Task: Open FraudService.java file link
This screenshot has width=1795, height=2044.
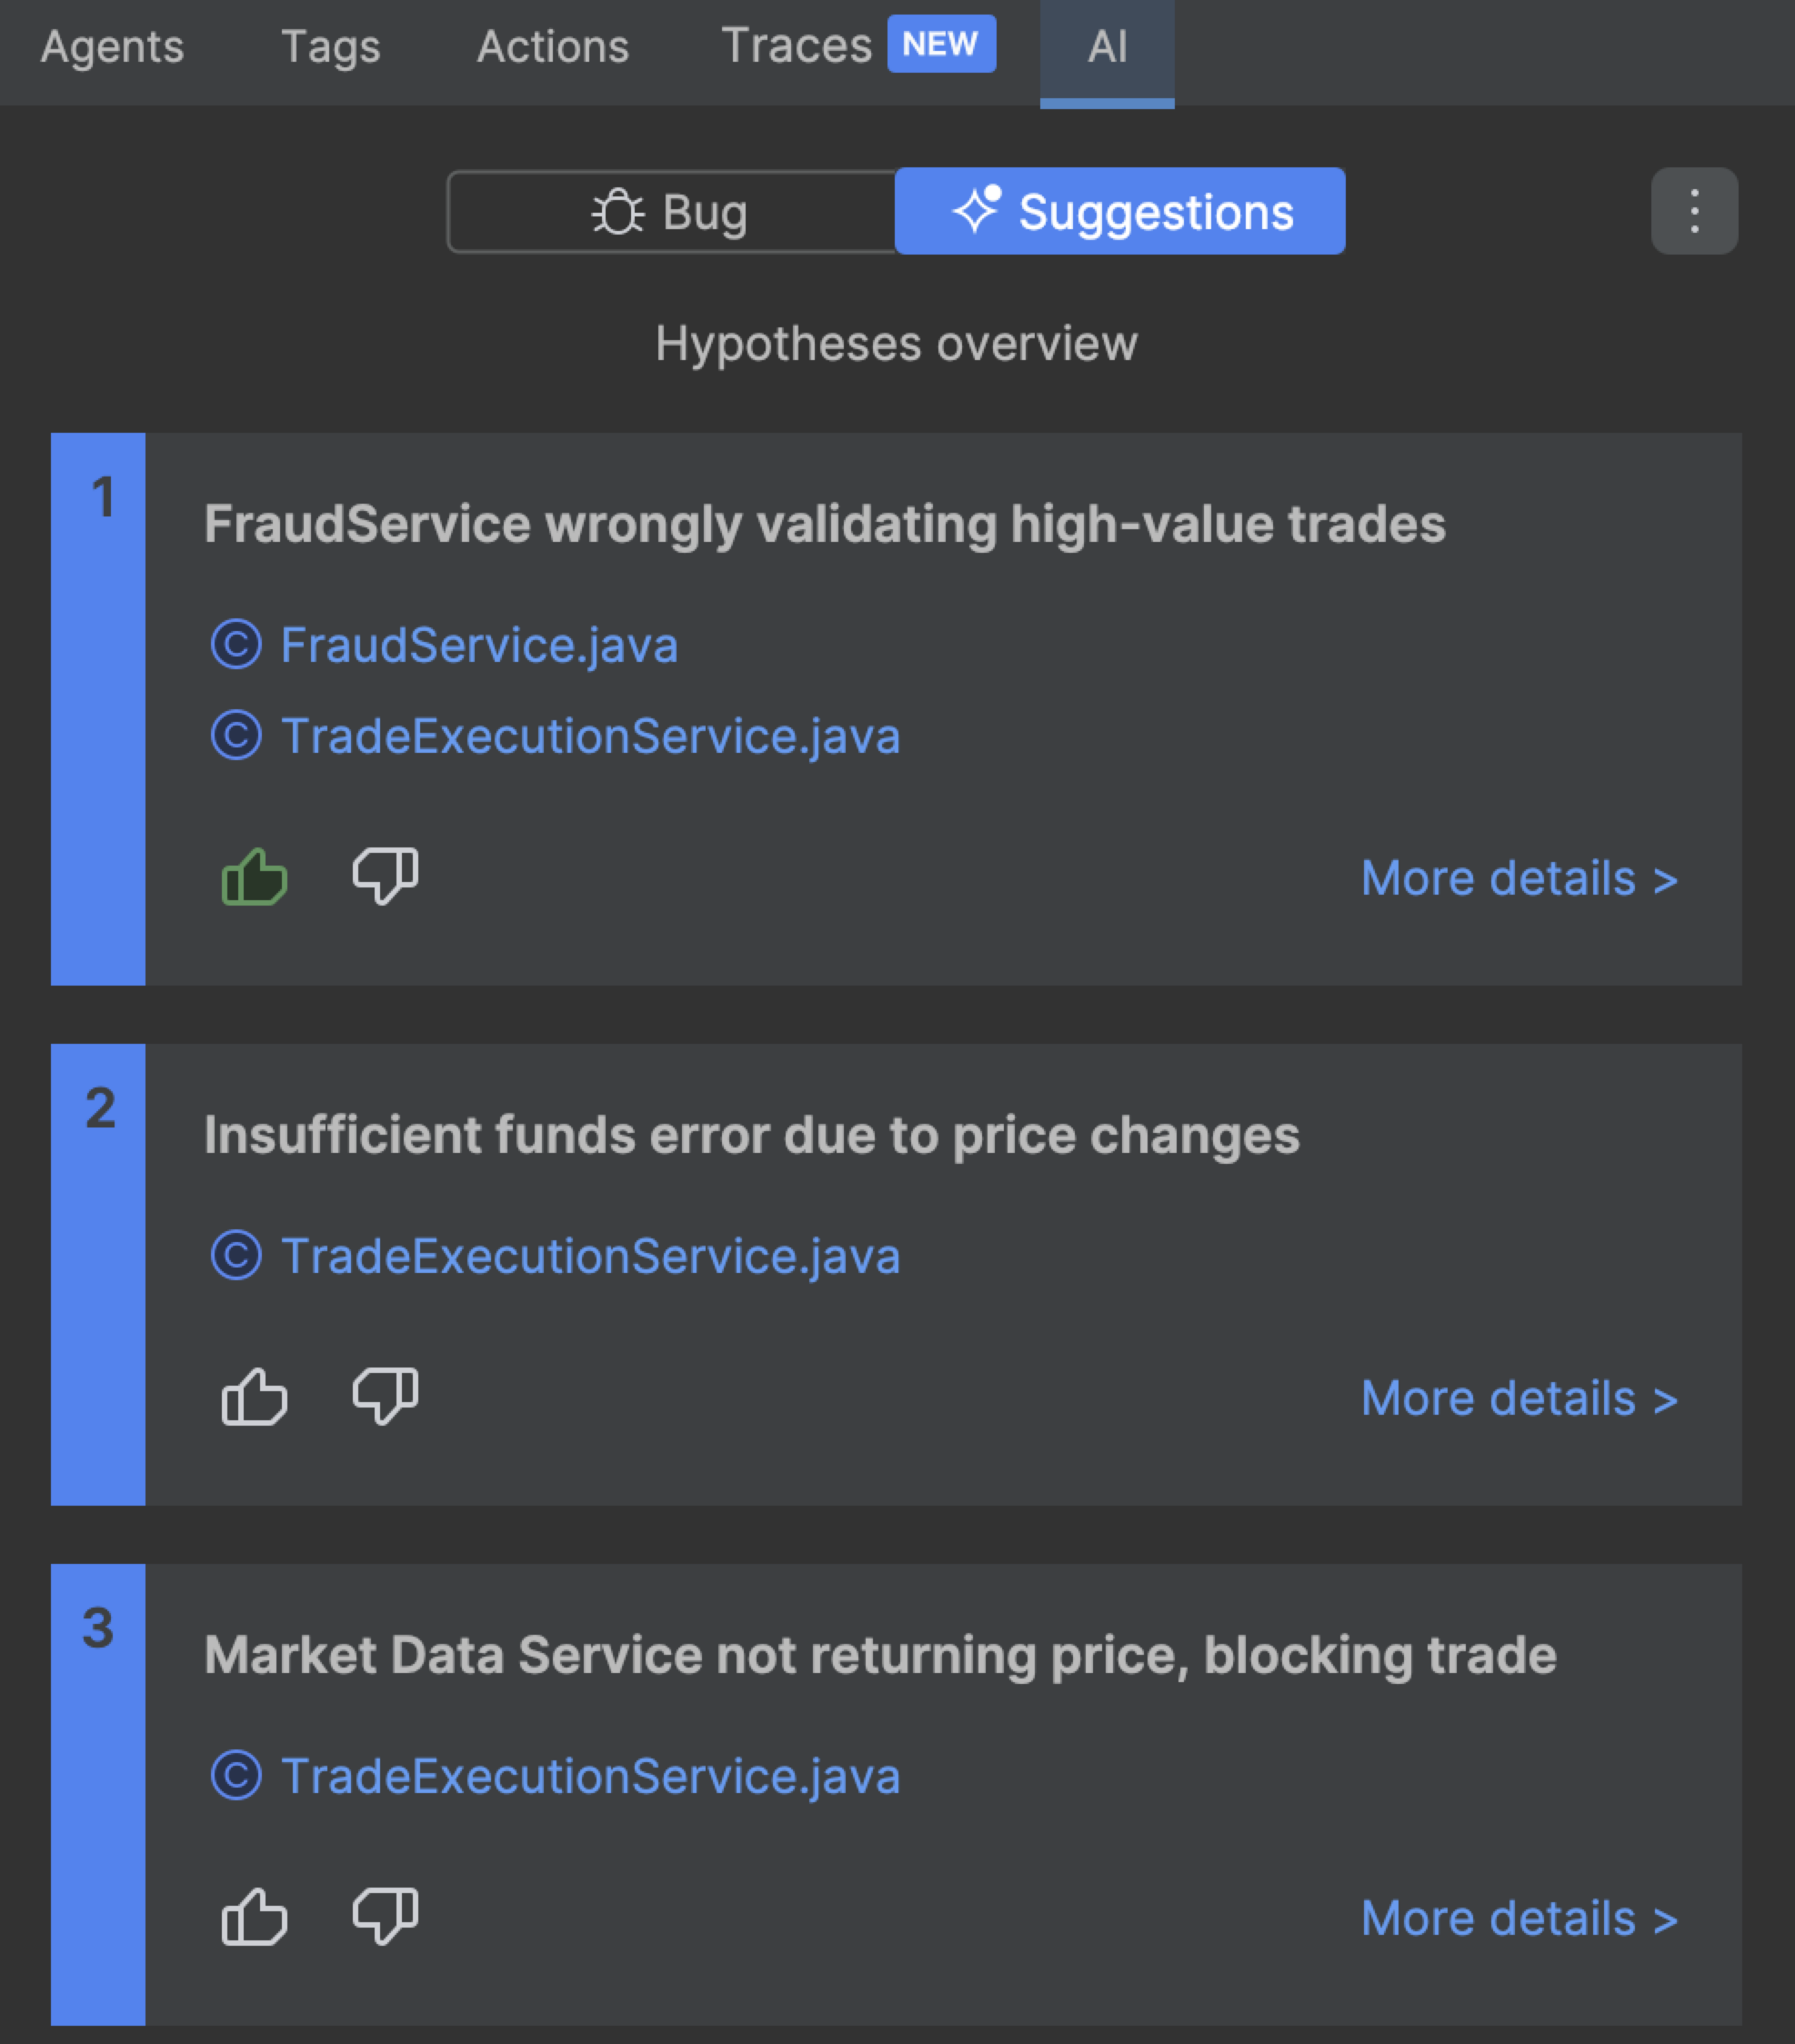Action: [479, 645]
